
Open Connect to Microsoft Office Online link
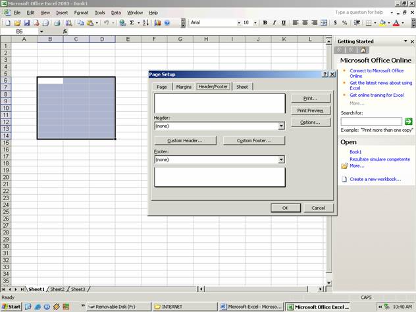tap(377, 73)
